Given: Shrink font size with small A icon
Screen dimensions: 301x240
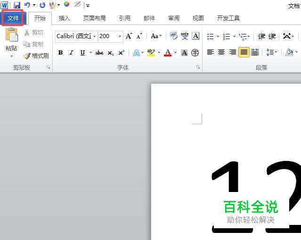Looking at the screenshot, I should (x=139, y=36).
